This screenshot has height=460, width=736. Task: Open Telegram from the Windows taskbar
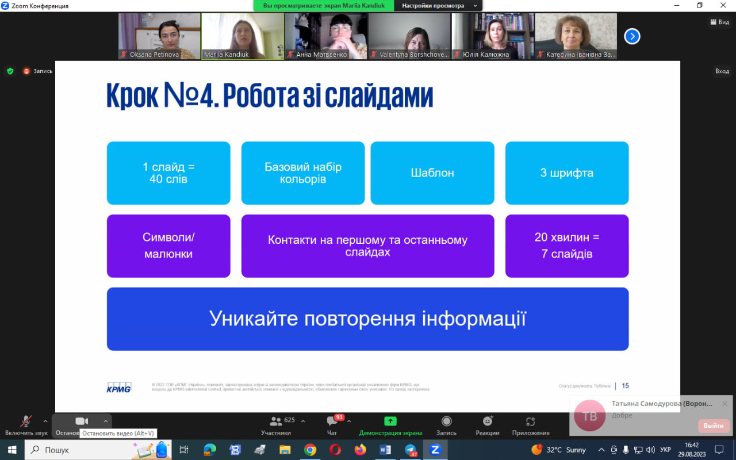point(411,450)
